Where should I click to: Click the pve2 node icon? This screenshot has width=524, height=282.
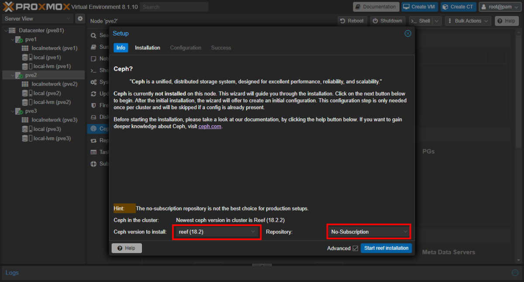(19, 75)
